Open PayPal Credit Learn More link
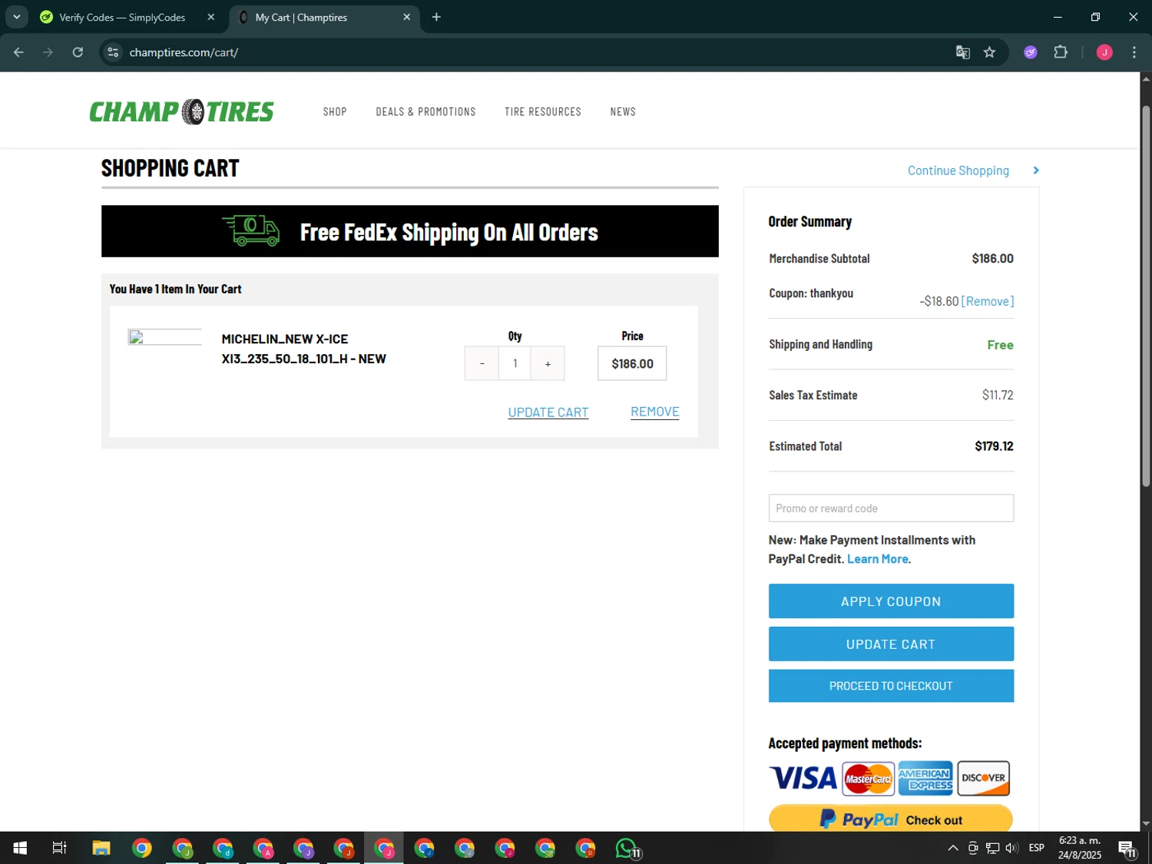The width and height of the screenshot is (1152, 864). (x=878, y=559)
